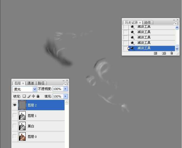Click the lock transparent pixels icon
The width and height of the screenshot is (182, 148).
(x=24, y=96)
